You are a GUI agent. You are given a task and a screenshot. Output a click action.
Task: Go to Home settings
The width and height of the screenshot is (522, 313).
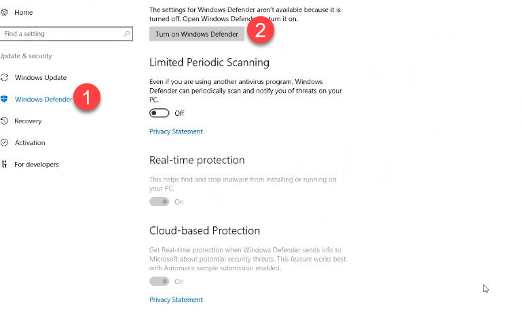click(x=24, y=13)
